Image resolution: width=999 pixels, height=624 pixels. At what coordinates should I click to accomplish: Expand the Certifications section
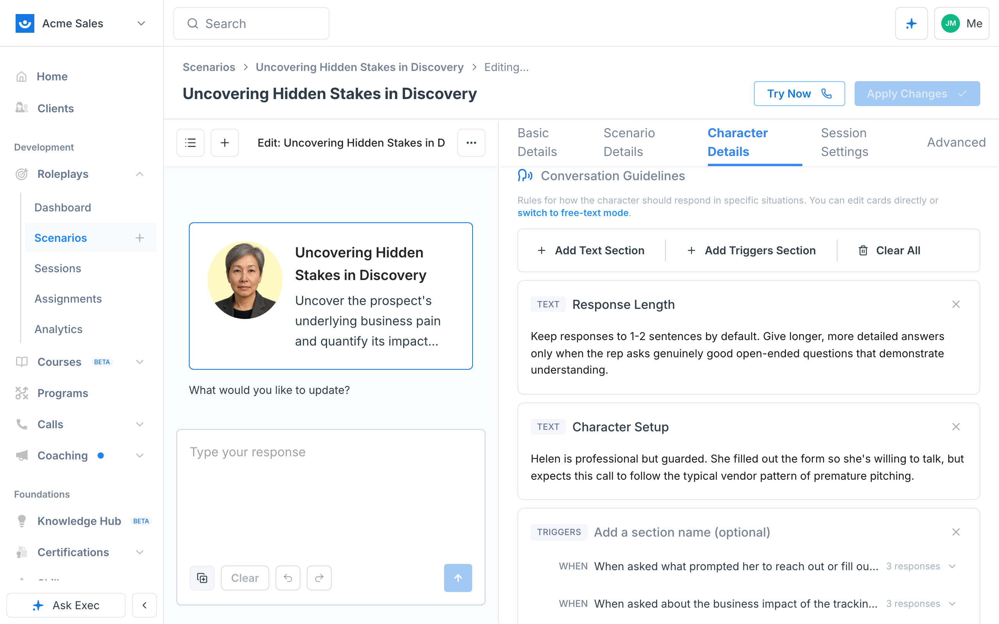140,552
